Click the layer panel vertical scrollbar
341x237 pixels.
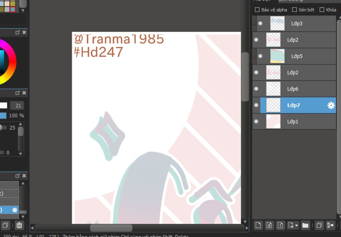point(339,117)
